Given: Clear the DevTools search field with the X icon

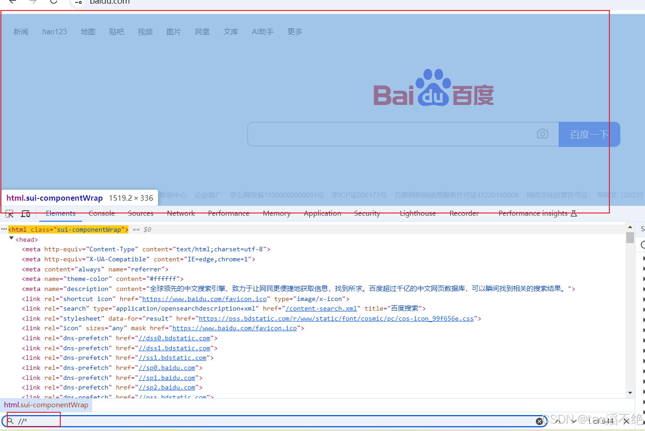Looking at the screenshot, I should [x=539, y=421].
